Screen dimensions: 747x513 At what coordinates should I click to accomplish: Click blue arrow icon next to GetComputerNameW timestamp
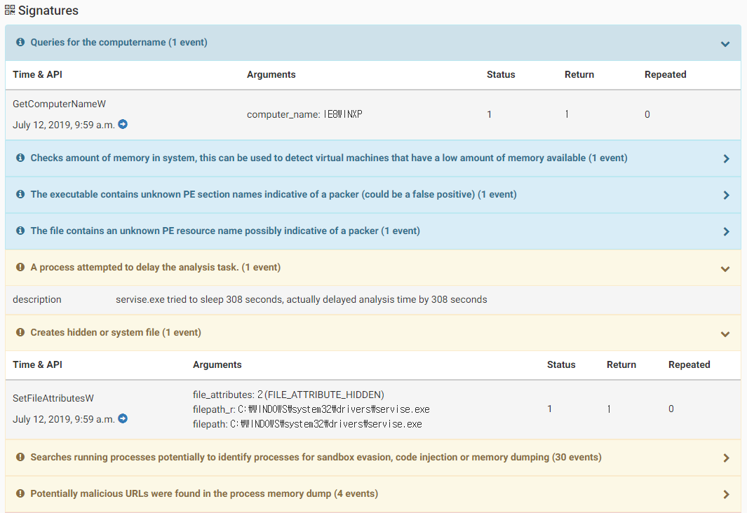point(123,124)
